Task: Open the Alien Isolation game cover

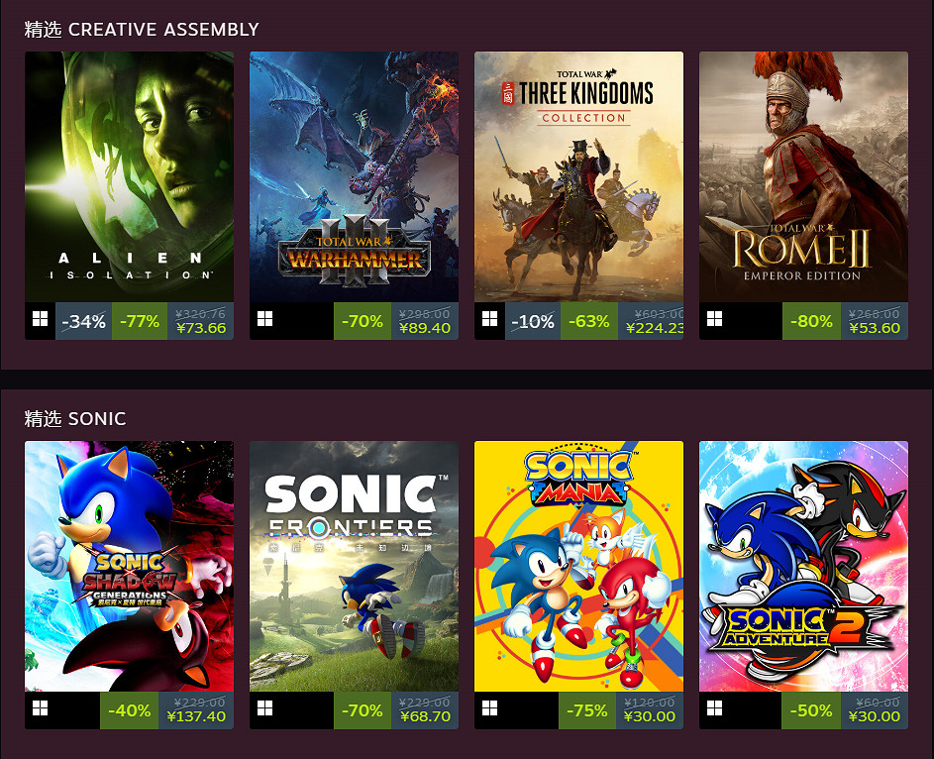Action: point(130,177)
